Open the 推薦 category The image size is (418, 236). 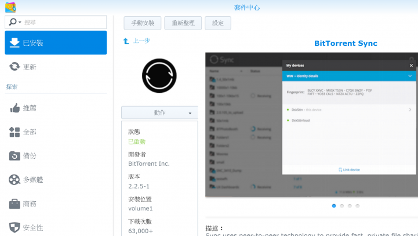click(56, 108)
